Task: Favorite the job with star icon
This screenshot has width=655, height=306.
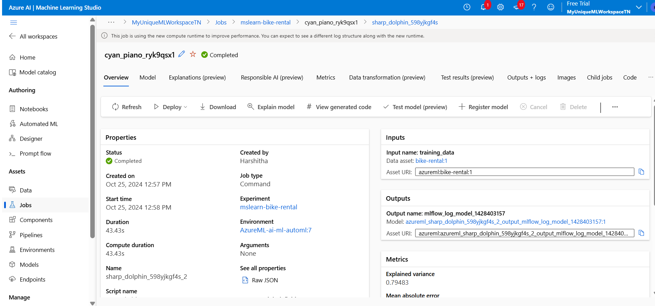Action: (x=193, y=54)
